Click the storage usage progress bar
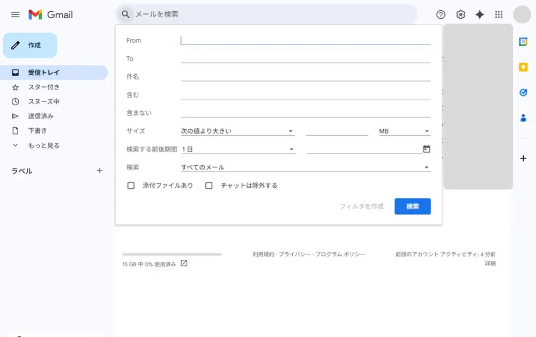The height and width of the screenshot is (337, 536). click(x=172, y=254)
